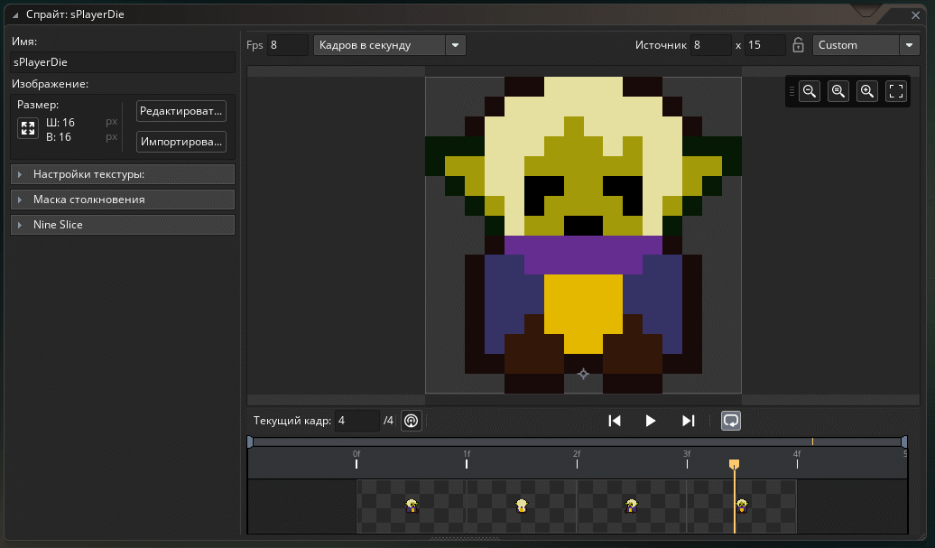
Task: Play the sprite animation
Action: coord(651,421)
